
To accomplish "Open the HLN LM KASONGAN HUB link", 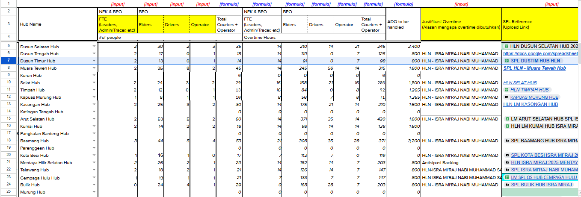I will (531, 104).
